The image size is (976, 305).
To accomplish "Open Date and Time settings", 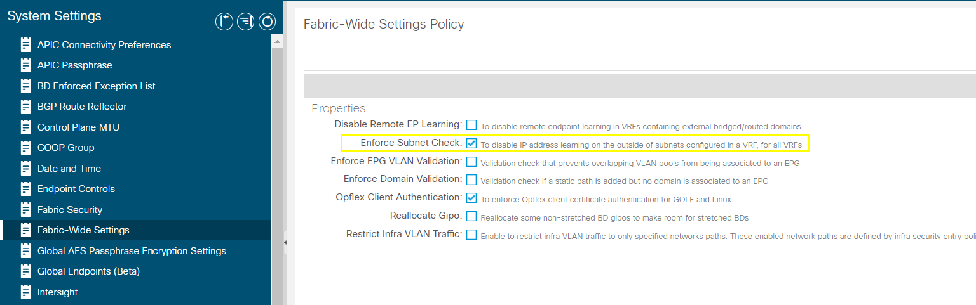I will click(69, 169).
